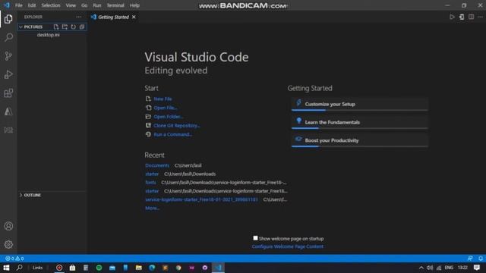
Task: Open the Windows Start menu
Action: point(6,268)
